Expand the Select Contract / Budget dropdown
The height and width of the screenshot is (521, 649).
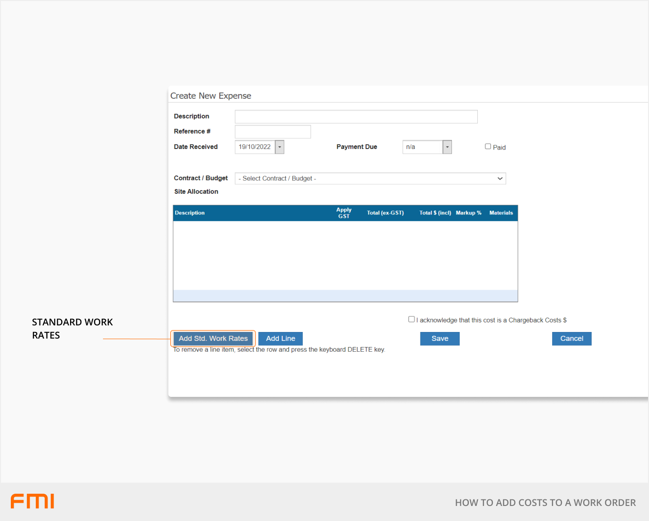click(370, 179)
